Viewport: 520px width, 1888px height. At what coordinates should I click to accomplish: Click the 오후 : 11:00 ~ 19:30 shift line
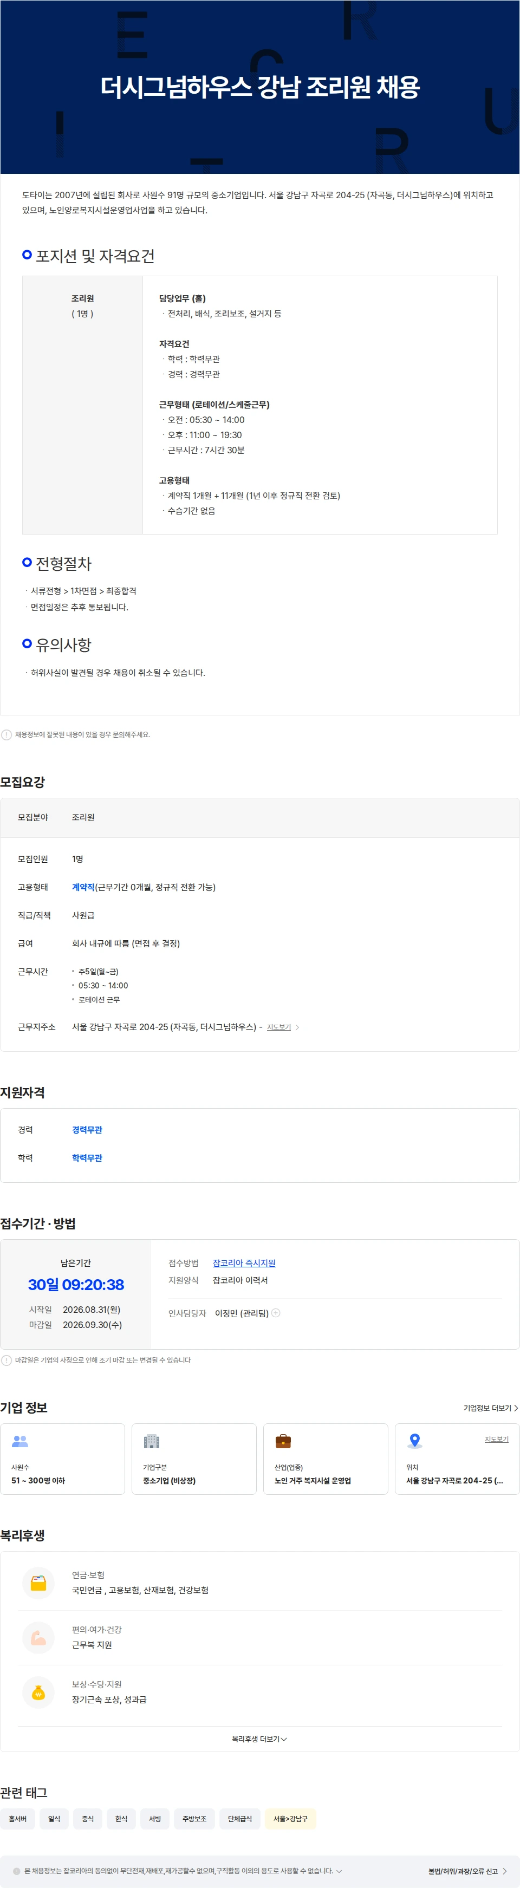tap(205, 434)
